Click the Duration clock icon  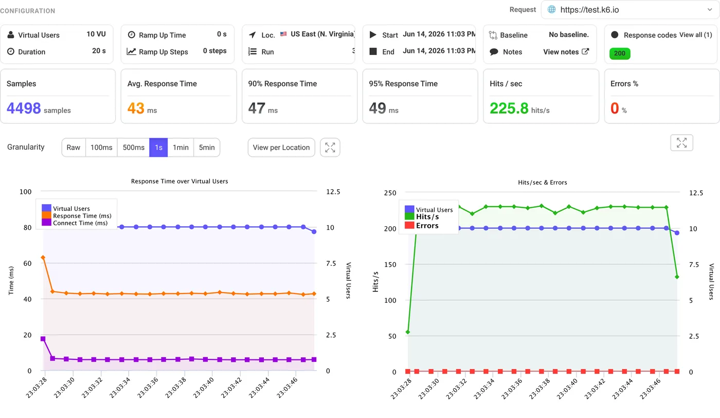click(x=11, y=51)
